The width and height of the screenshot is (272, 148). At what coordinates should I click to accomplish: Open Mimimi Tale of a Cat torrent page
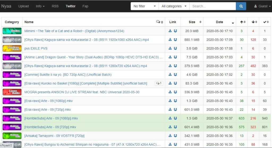point(74,31)
